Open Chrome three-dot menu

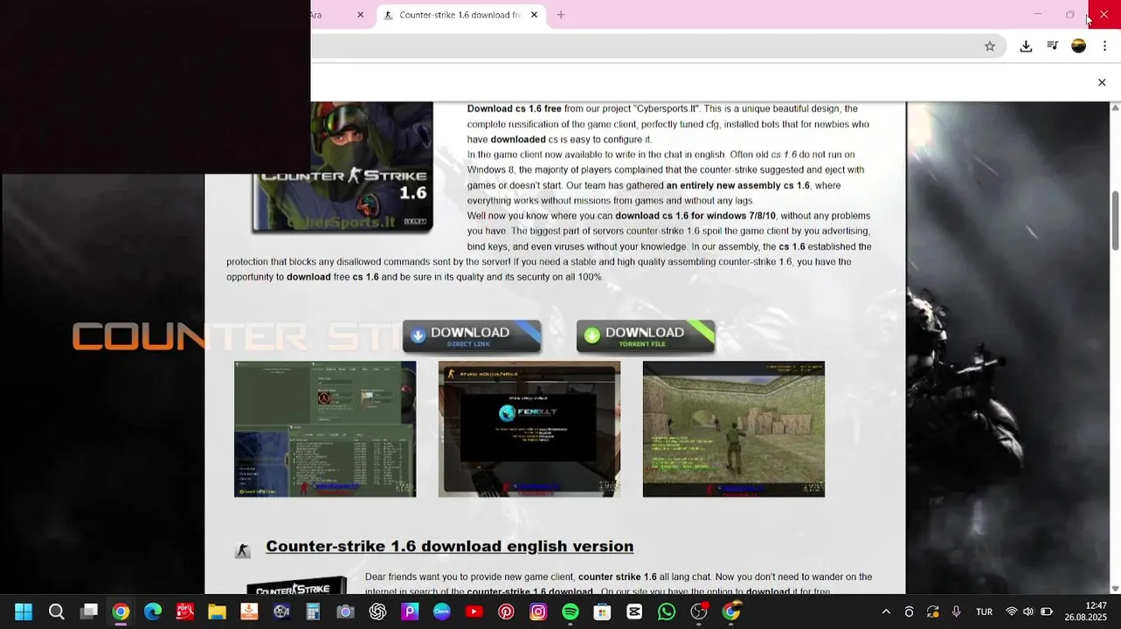[x=1104, y=46]
